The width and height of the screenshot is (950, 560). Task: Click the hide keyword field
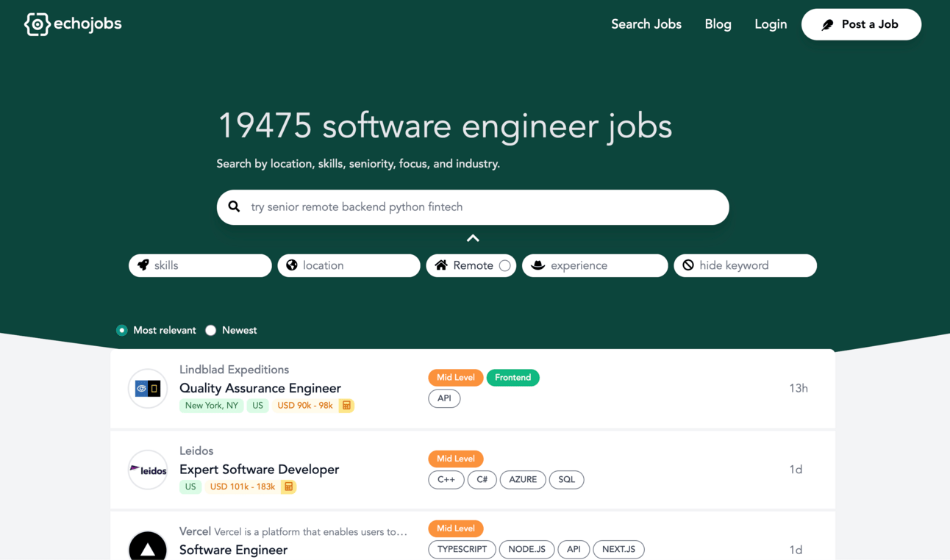tap(745, 265)
